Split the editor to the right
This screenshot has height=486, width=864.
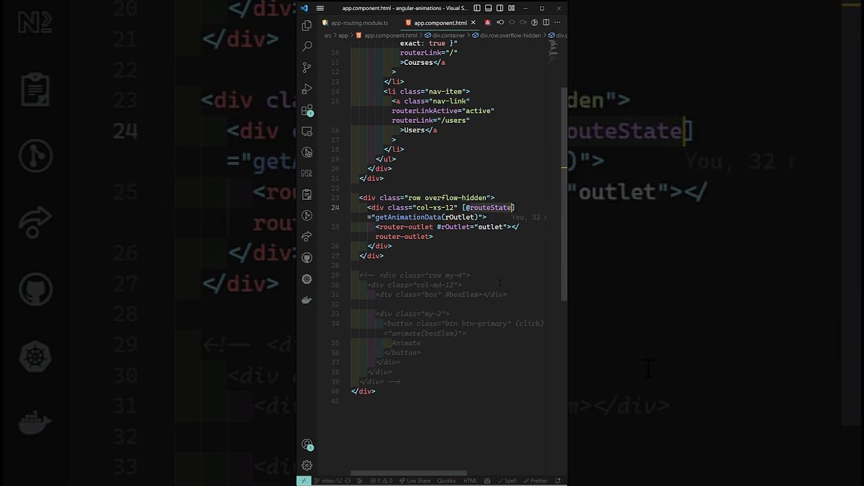tap(546, 23)
